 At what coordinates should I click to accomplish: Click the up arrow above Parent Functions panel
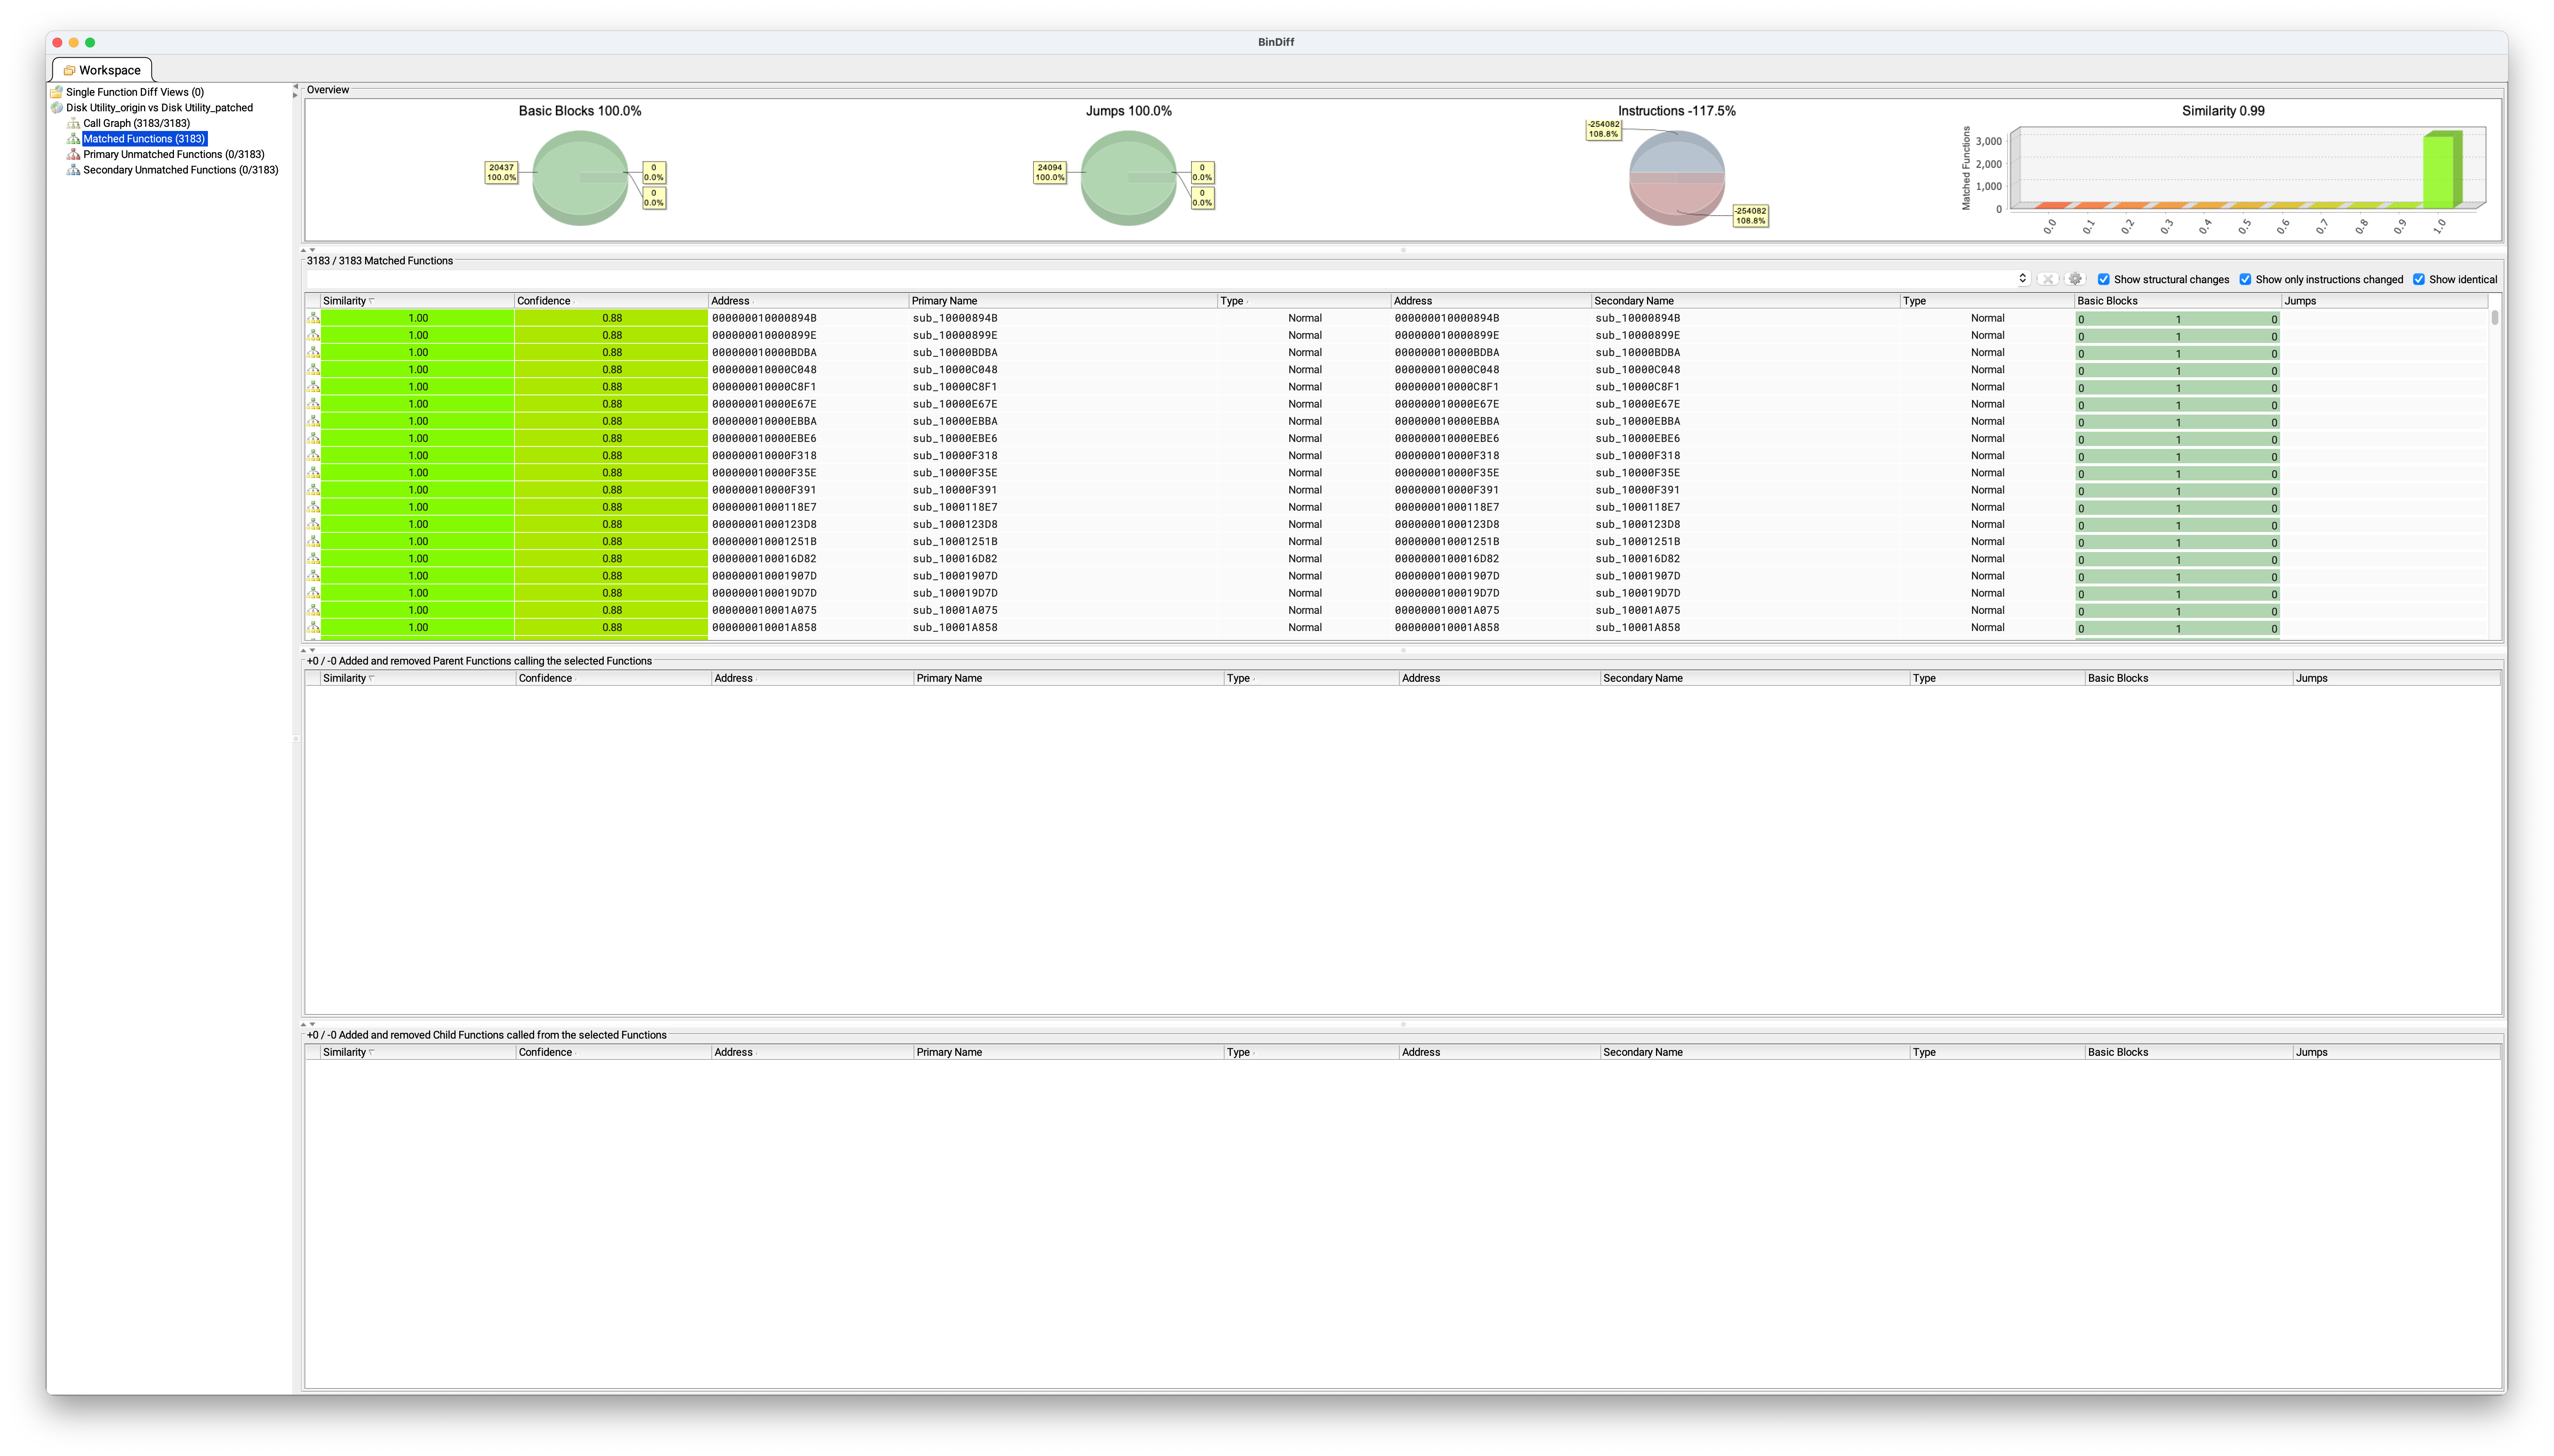point(304,650)
